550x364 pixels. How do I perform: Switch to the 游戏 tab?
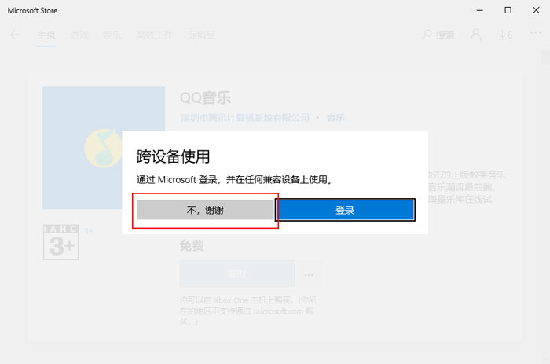click(x=79, y=35)
